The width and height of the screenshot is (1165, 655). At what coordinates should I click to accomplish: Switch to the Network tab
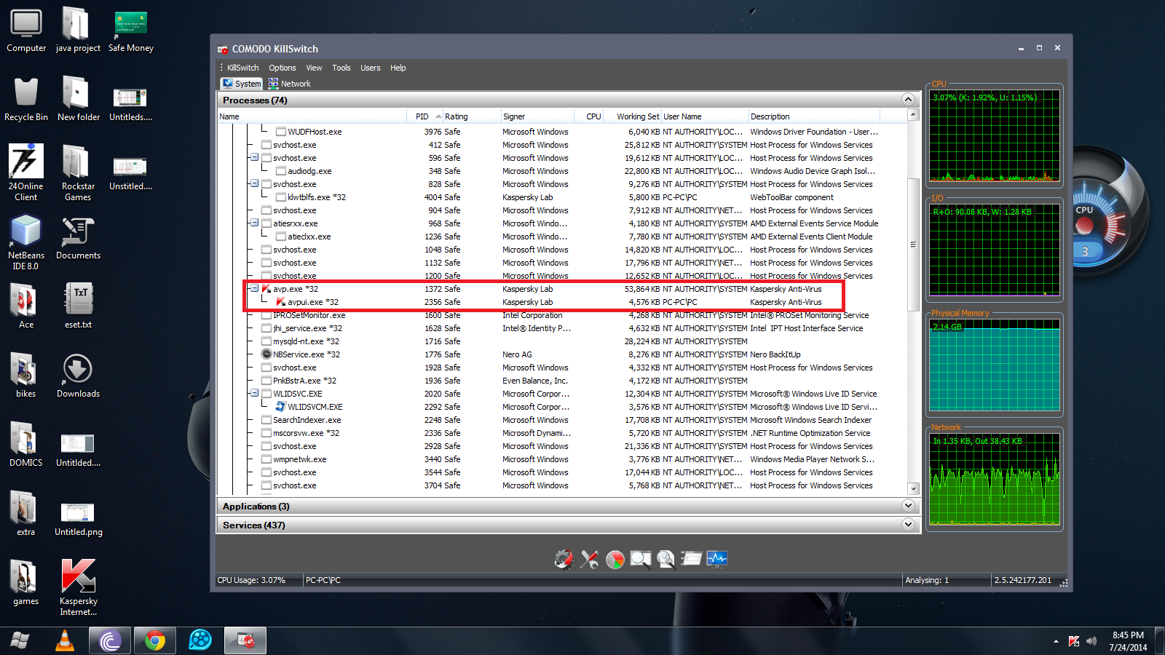click(x=289, y=84)
